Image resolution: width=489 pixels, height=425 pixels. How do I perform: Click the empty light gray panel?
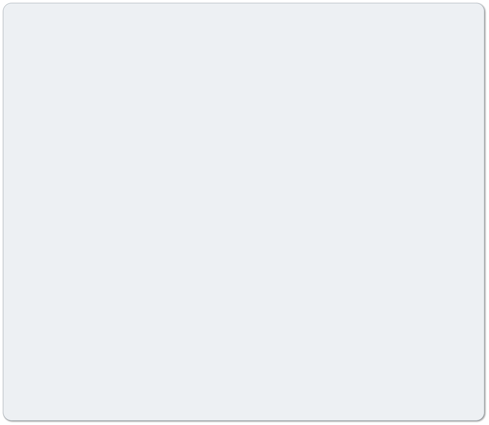pos(243,212)
